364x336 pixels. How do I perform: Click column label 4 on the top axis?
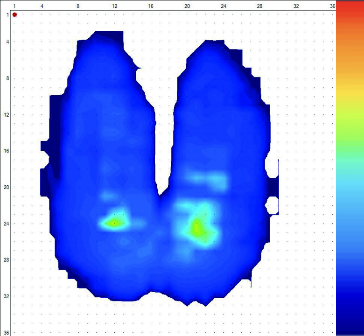tap(42, 6)
